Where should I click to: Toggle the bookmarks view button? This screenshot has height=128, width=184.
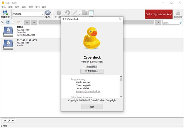click(8, 22)
